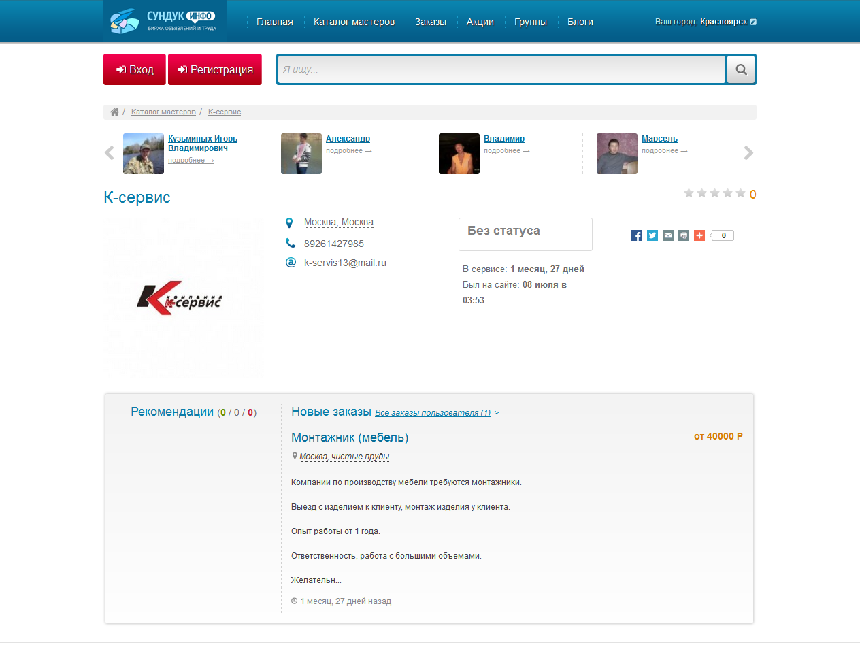
Task: Click the Вход login button
Action: click(x=135, y=69)
